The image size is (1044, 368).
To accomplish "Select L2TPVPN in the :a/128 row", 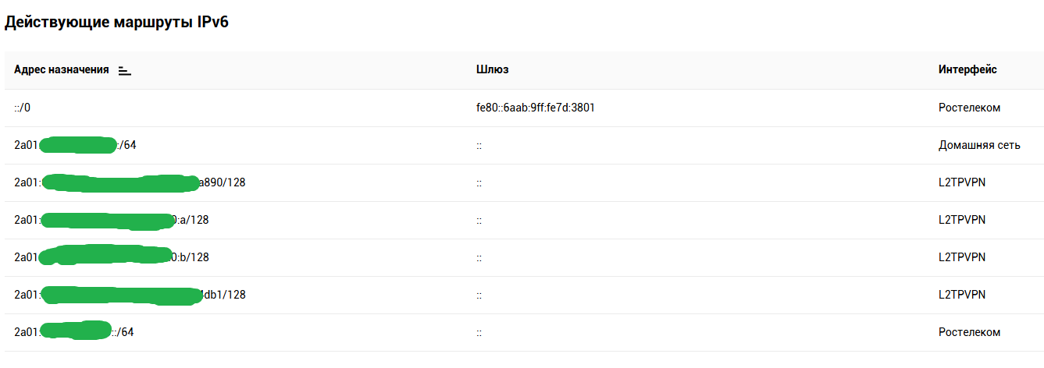I will 962,220.
